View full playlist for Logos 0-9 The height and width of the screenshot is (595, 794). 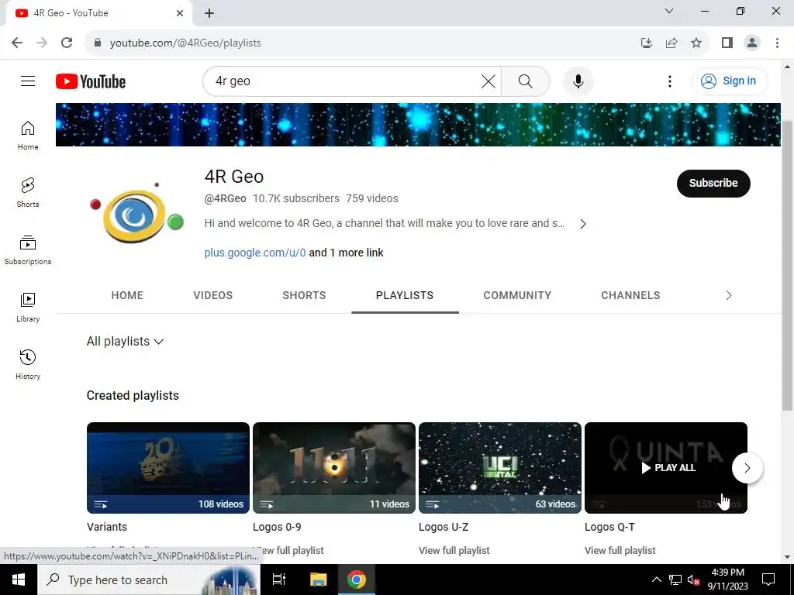point(288,550)
